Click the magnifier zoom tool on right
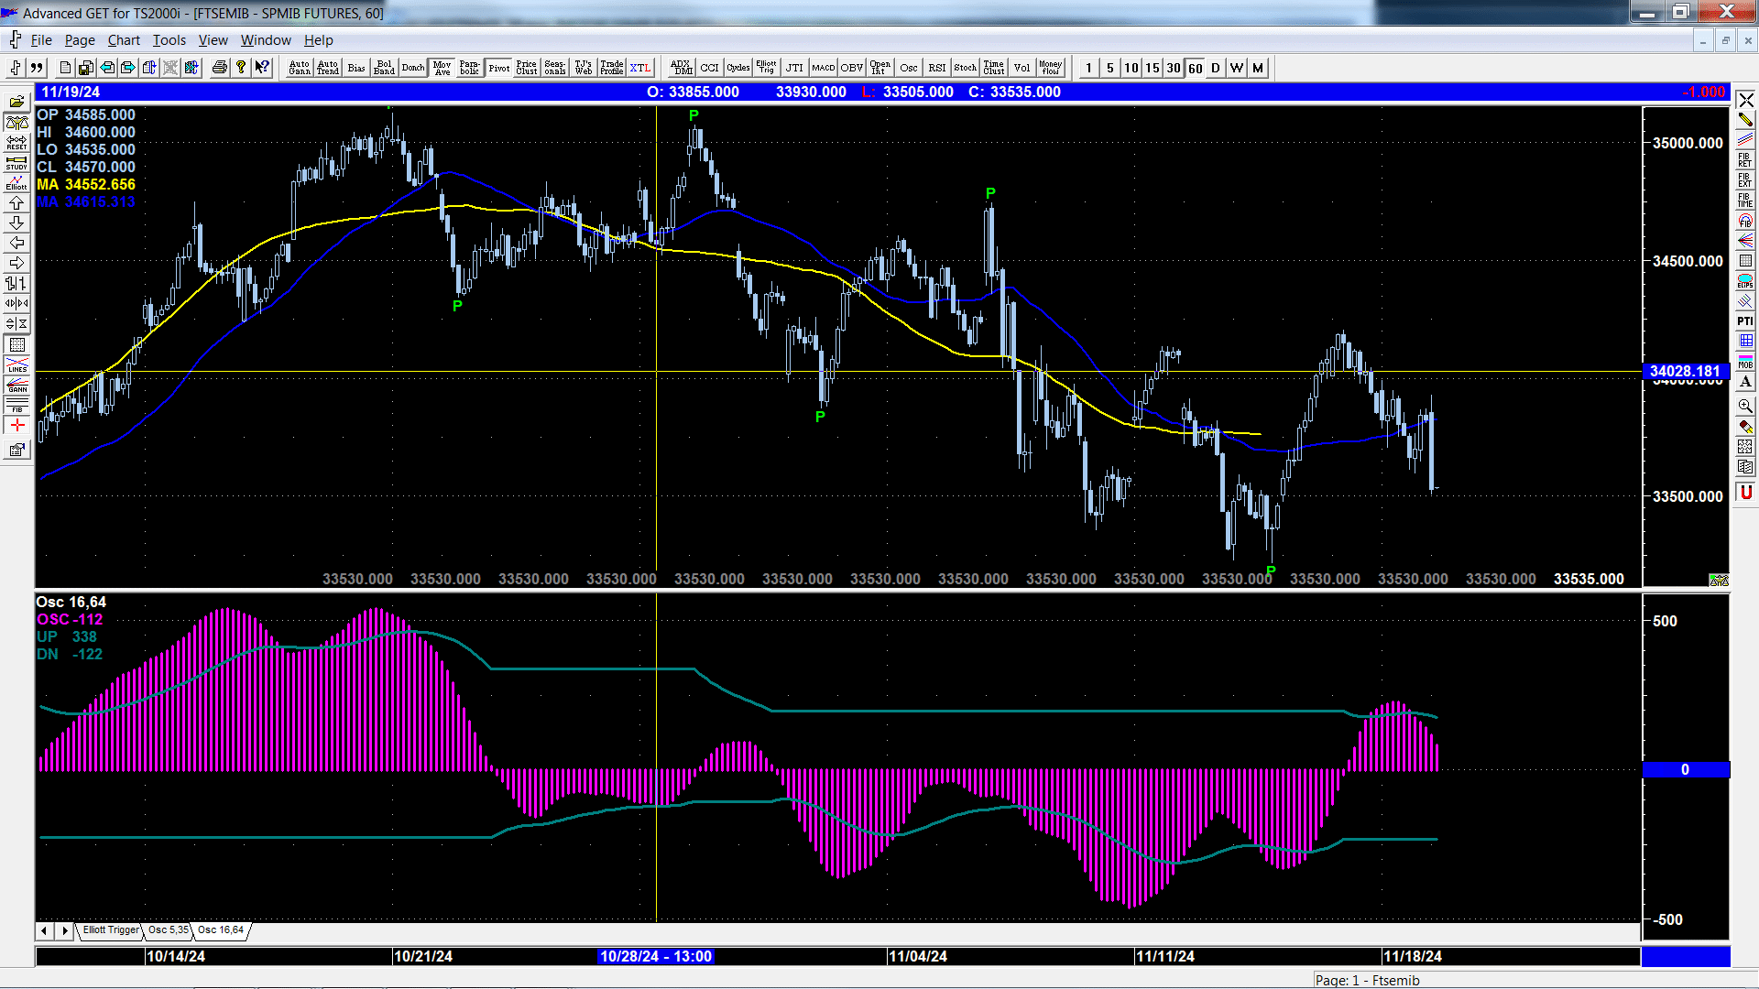Screen dimensions: 1759x989 (1745, 406)
